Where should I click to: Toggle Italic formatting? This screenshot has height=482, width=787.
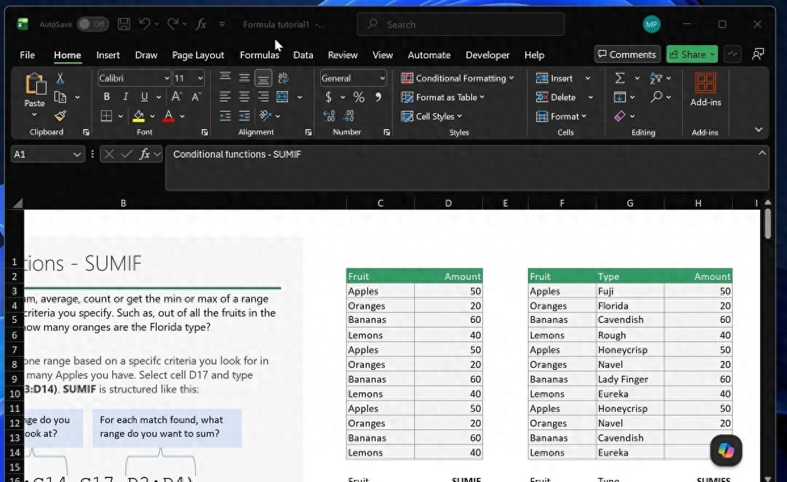click(x=125, y=97)
